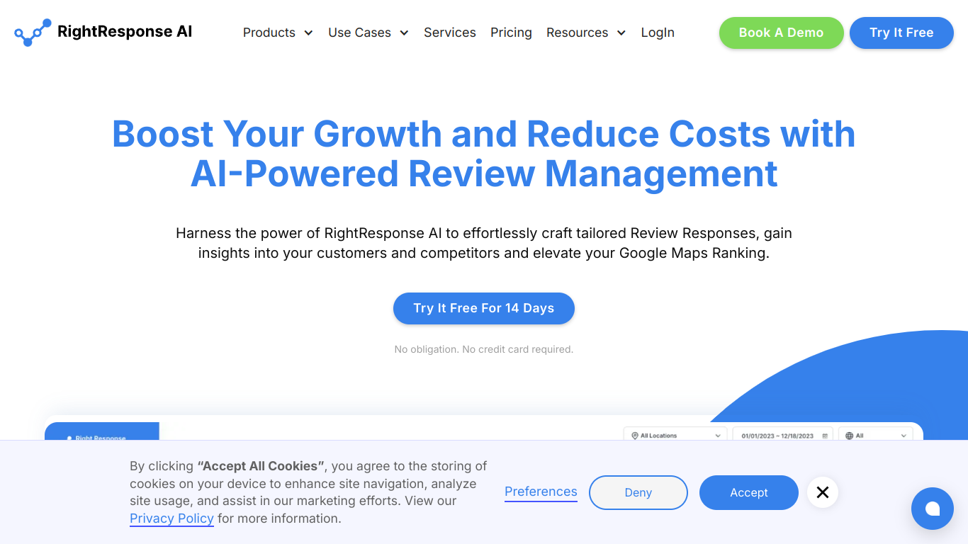Expand the Resources menu chevron

[621, 33]
